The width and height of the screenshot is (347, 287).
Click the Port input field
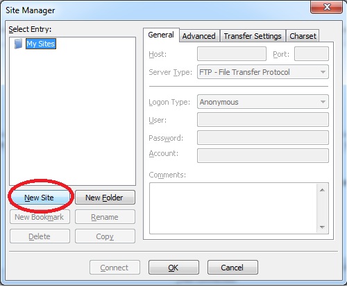pos(312,54)
